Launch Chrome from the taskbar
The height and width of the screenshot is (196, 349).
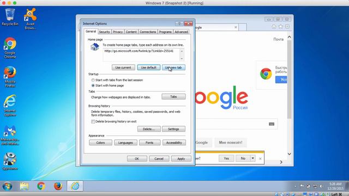41,186
